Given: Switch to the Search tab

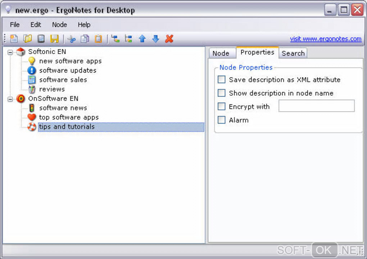Looking at the screenshot, I should [x=293, y=53].
